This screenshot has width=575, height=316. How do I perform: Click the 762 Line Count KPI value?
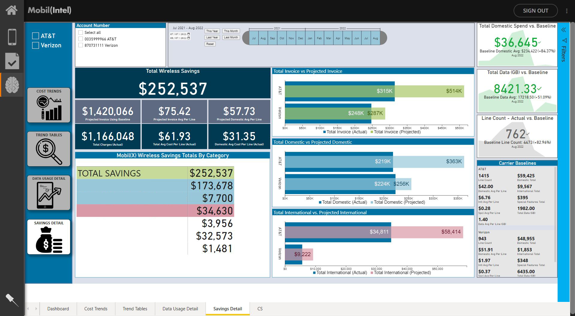coord(516,134)
